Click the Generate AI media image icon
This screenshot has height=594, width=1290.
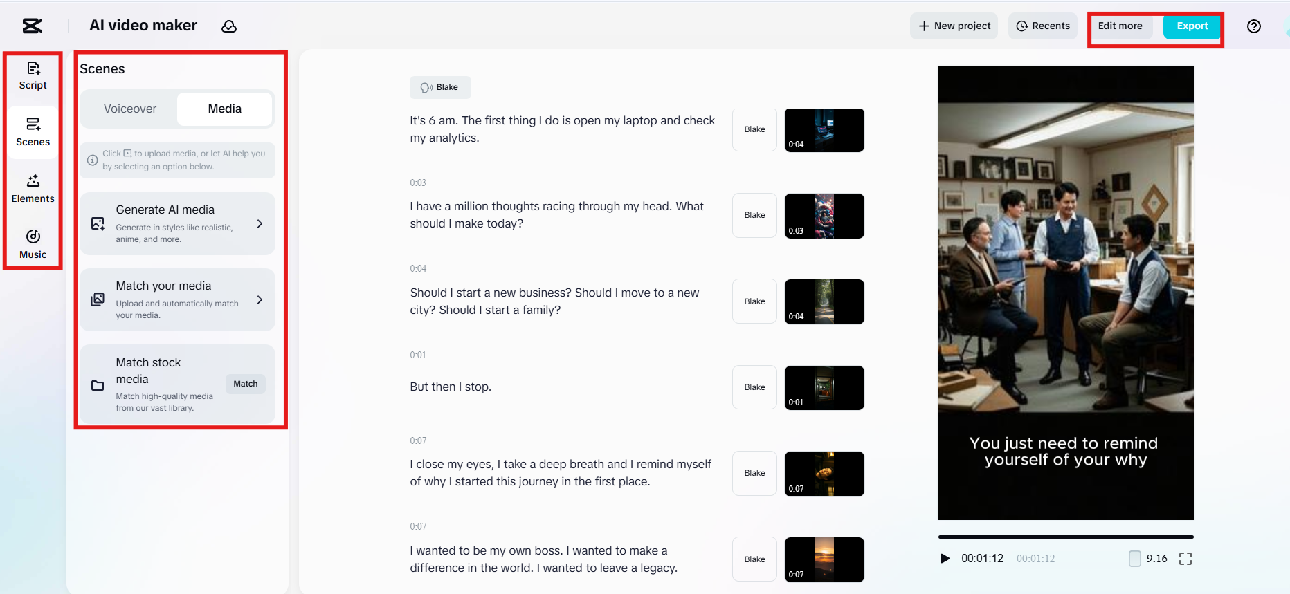click(x=98, y=224)
